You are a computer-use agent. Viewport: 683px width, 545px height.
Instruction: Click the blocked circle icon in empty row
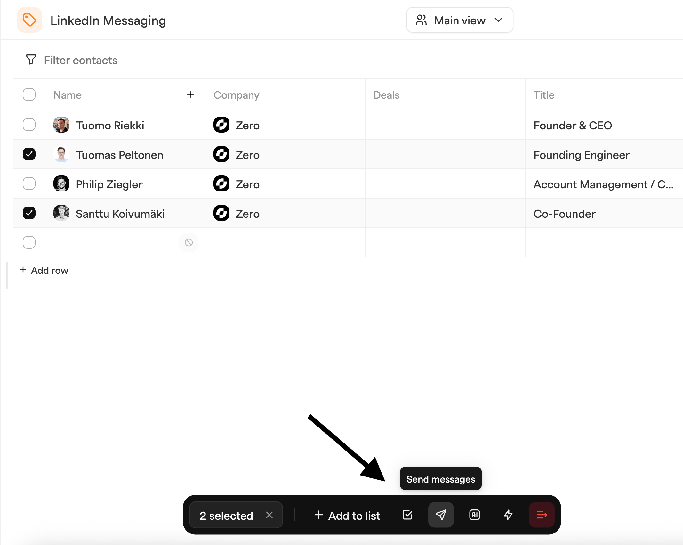point(189,242)
